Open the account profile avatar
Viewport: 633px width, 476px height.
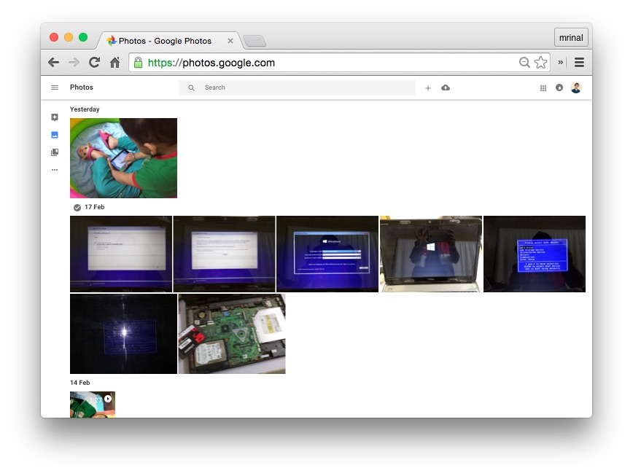(x=576, y=87)
